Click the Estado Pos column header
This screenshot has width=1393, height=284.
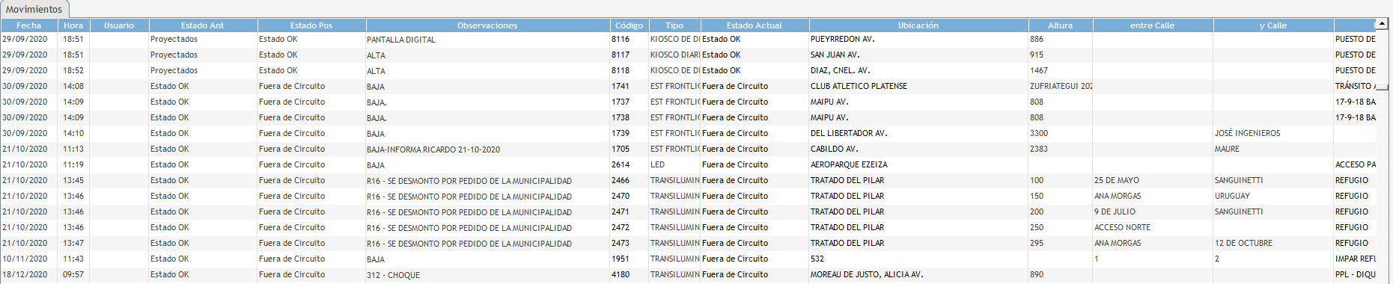[x=311, y=25]
